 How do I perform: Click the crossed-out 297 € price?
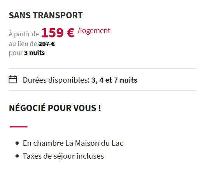(x=47, y=44)
